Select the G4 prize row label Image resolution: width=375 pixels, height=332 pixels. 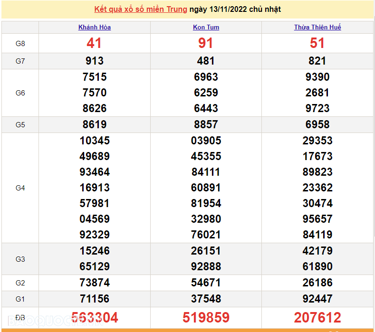pyautogui.click(x=20, y=188)
